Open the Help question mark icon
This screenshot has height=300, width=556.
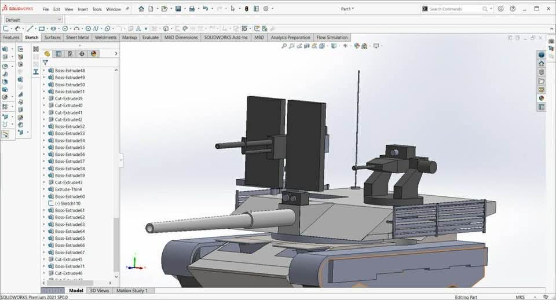511,9
